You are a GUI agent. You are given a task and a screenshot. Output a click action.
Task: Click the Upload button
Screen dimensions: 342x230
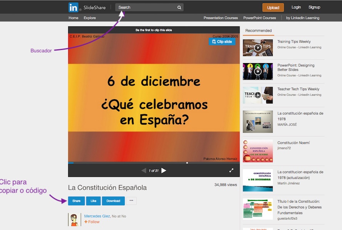pos(274,7)
